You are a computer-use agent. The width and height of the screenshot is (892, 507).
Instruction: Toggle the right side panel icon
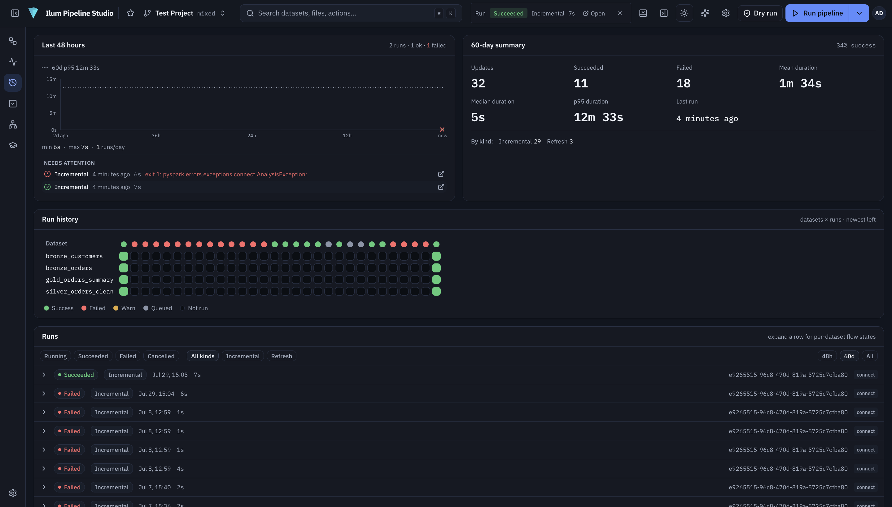pyautogui.click(x=664, y=13)
